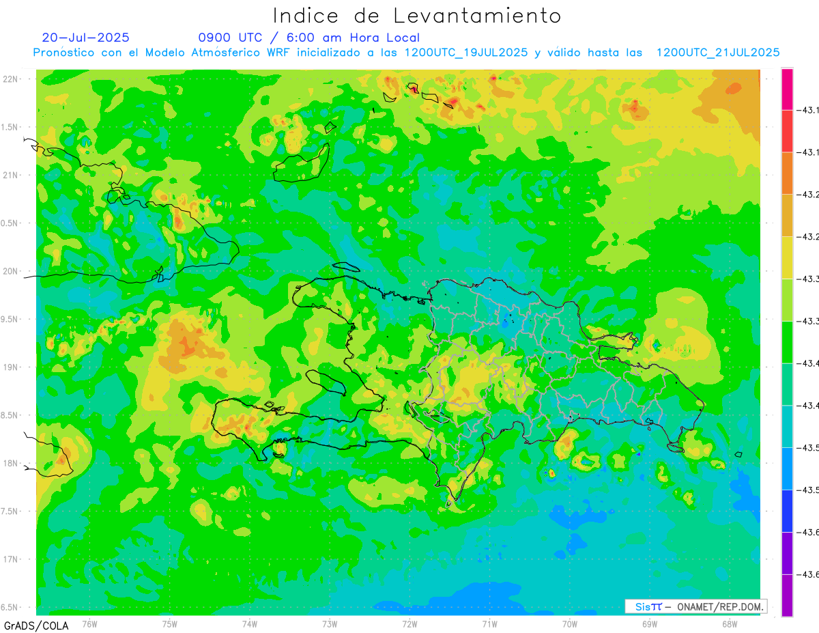Screen dimensions: 819x633
Task: Click the "19N" latitude label
Action: pos(10,367)
